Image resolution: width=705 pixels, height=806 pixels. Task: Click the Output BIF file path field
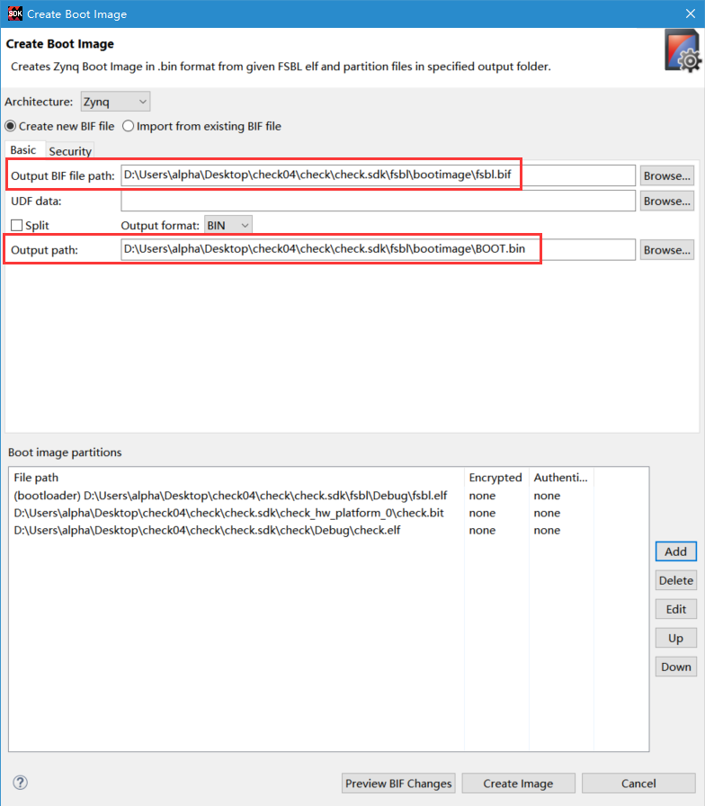coord(379,175)
